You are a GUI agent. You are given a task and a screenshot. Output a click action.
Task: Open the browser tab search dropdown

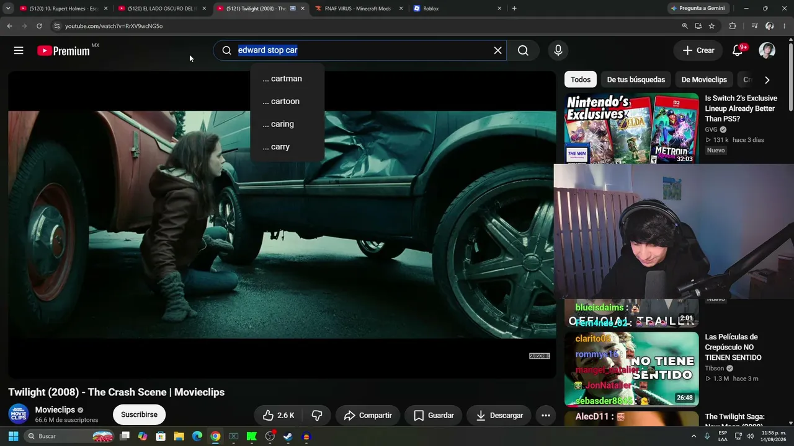pos(8,9)
